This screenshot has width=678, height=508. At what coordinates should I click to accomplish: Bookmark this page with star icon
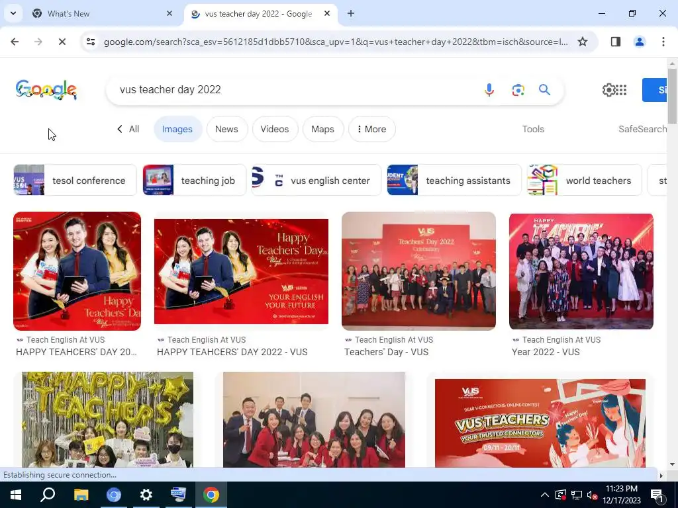(583, 42)
